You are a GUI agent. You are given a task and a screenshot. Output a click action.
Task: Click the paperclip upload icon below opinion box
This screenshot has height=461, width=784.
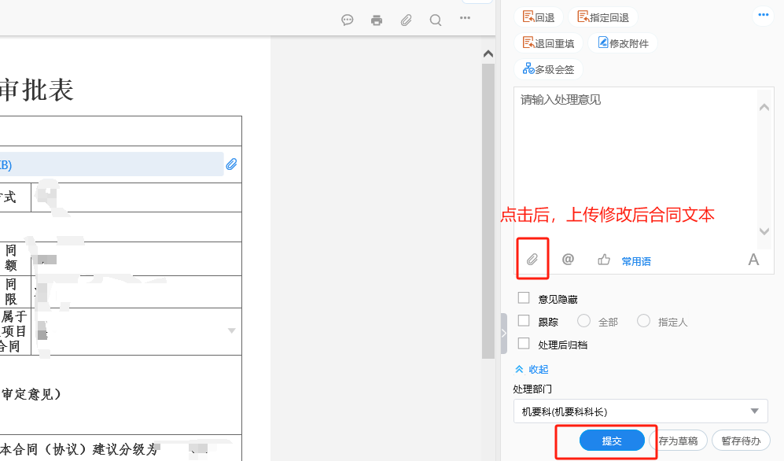point(532,260)
